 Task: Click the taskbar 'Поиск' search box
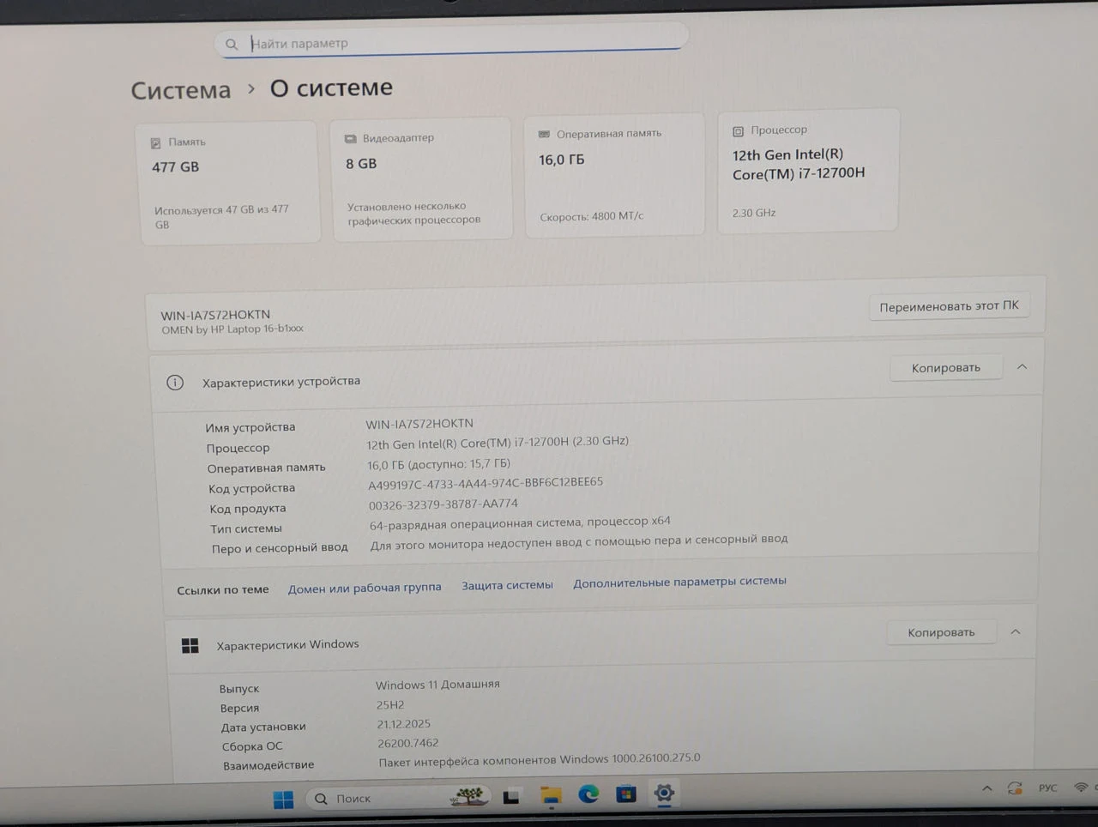pyautogui.click(x=398, y=798)
